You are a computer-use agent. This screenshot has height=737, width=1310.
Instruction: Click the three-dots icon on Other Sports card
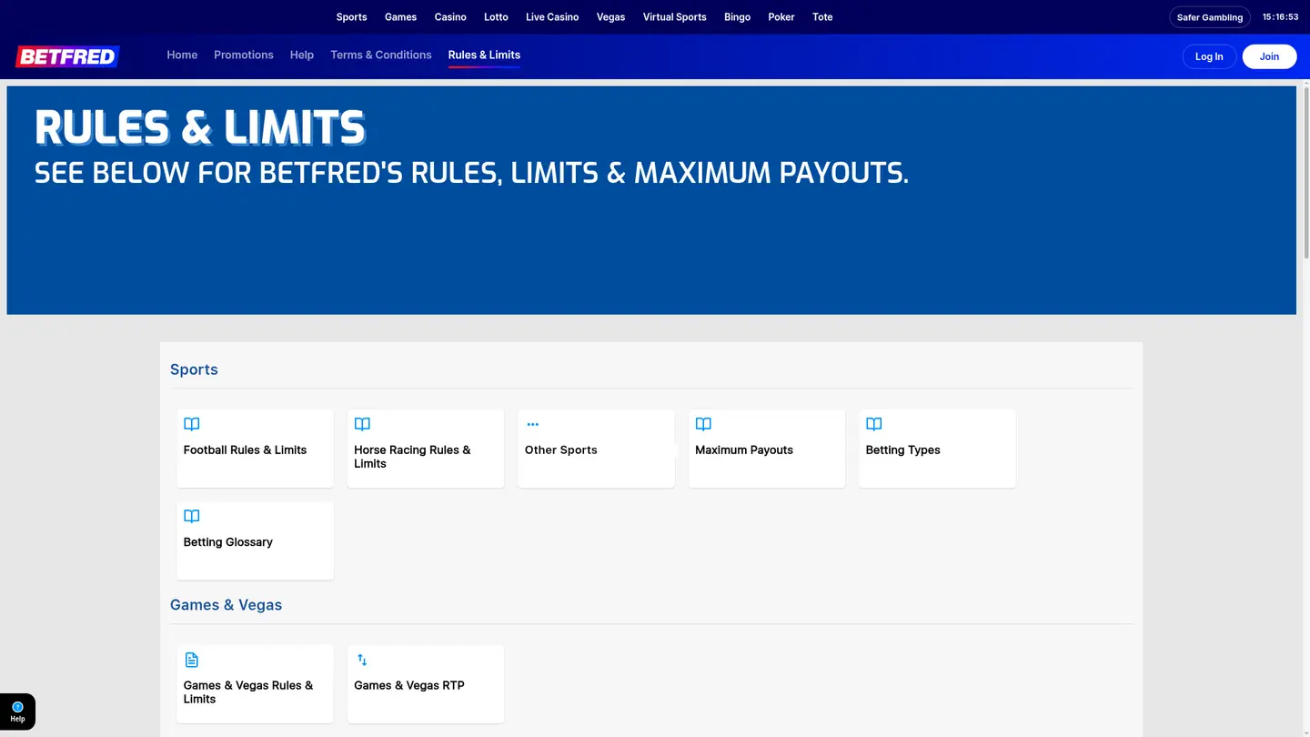(533, 424)
